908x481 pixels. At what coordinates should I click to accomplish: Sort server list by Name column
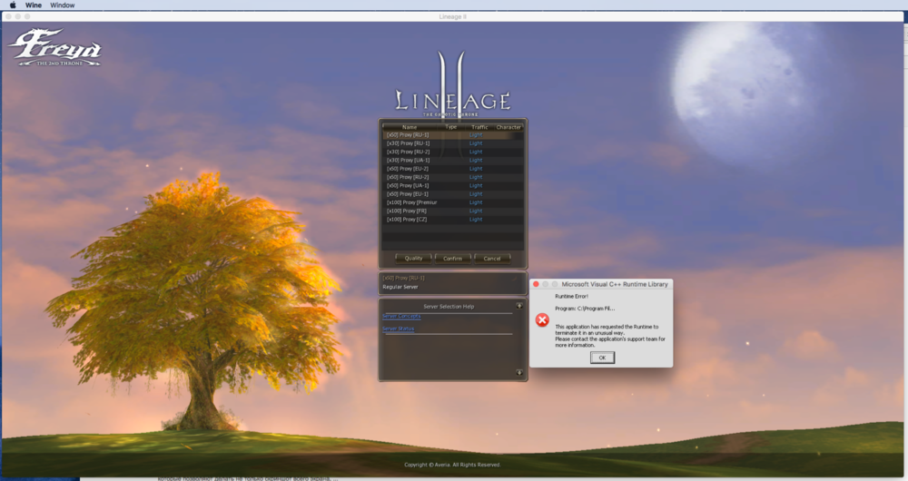pyautogui.click(x=410, y=127)
